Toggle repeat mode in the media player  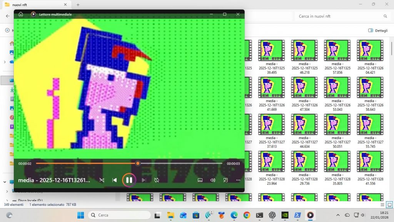click(x=157, y=180)
